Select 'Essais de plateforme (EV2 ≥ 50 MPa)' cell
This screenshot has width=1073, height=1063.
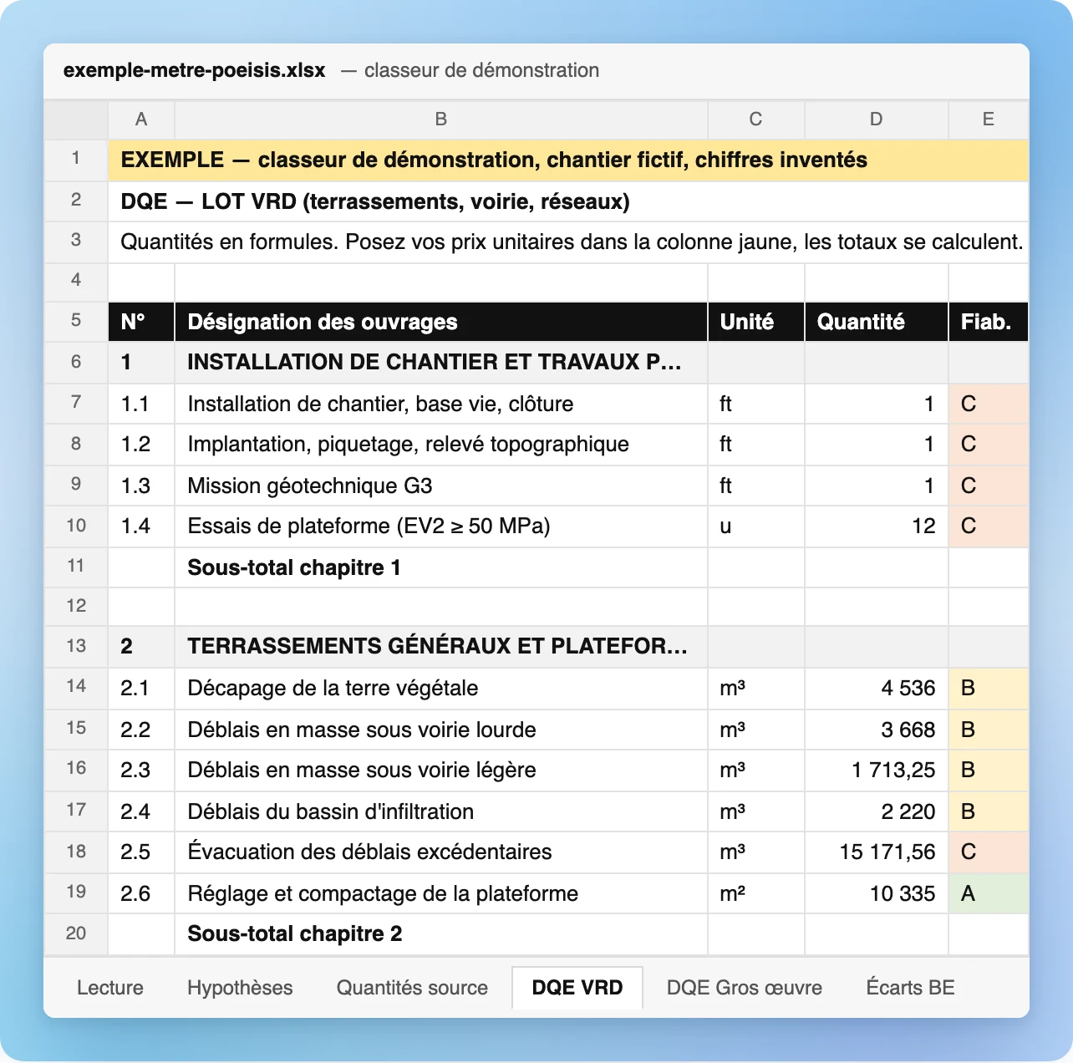click(x=441, y=526)
